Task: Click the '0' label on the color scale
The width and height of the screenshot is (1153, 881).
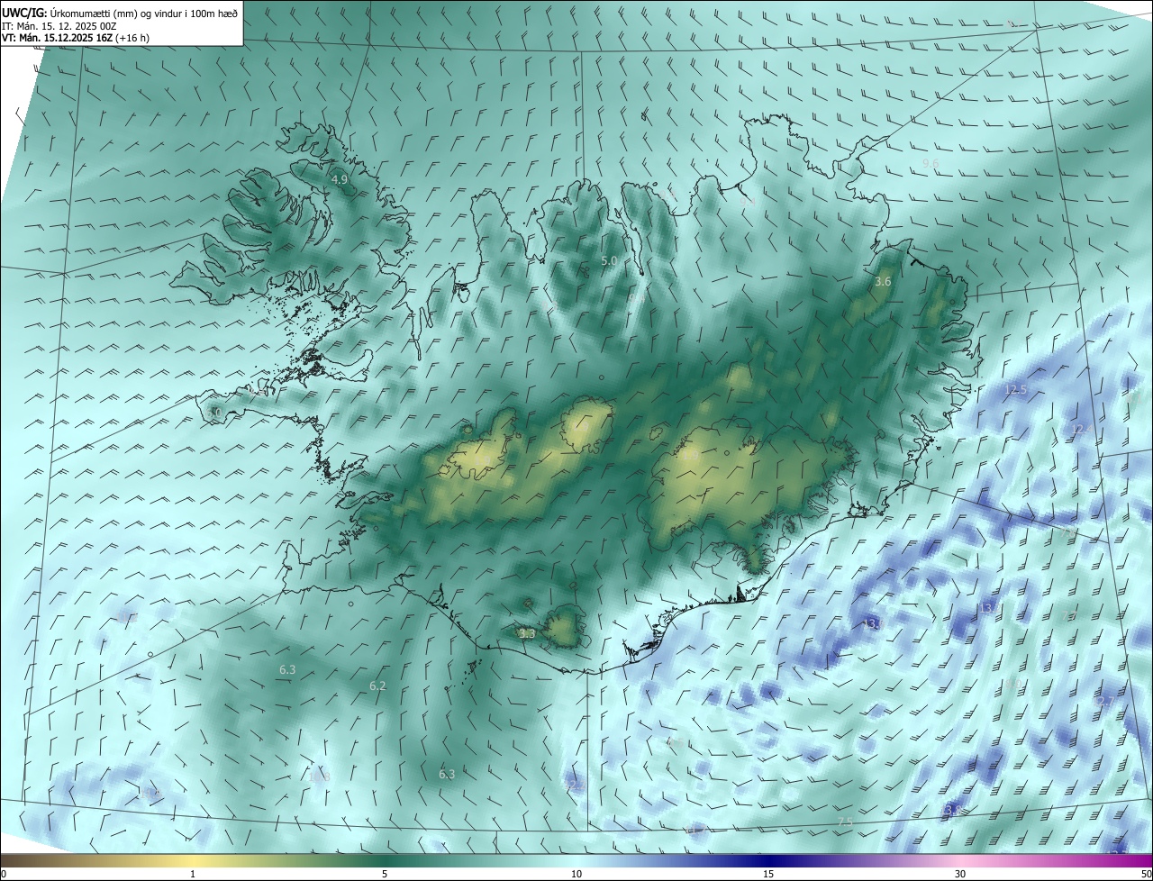Action: pos(4,874)
